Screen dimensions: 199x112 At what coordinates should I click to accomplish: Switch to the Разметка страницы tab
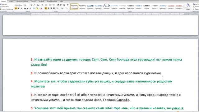[22, 1]
